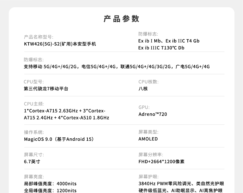243x193 pixels.
Task: Click the network support text starting 支持移动
Action: (117, 67)
